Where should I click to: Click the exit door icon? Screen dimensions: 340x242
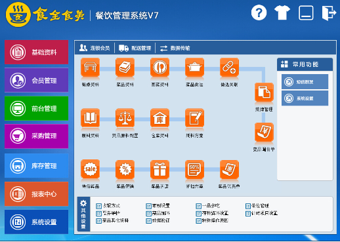point(329,13)
